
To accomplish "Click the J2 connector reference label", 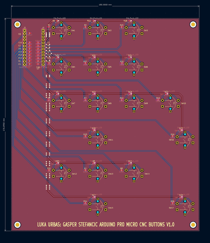I will click(x=43, y=28).
